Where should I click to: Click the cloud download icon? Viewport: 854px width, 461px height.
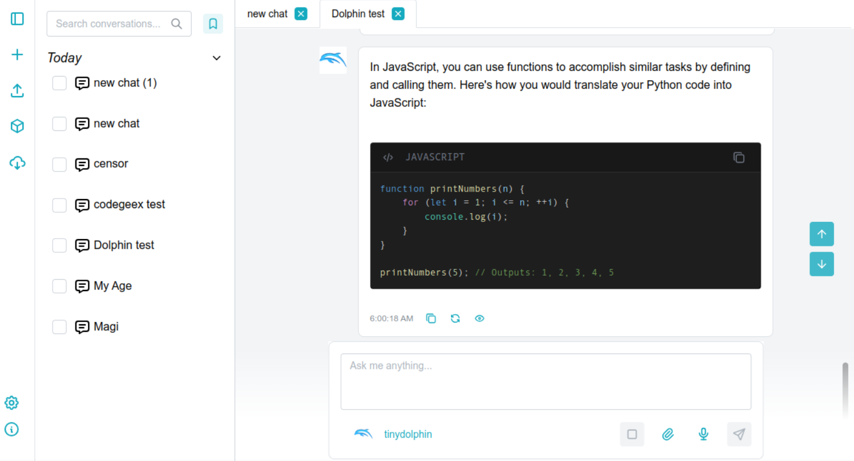pyautogui.click(x=17, y=163)
